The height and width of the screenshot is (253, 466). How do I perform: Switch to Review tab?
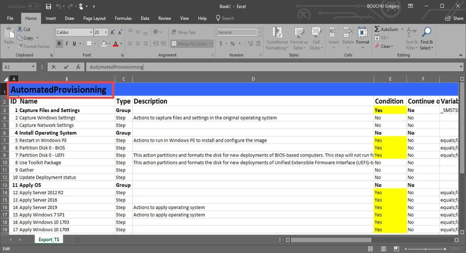[164, 18]
